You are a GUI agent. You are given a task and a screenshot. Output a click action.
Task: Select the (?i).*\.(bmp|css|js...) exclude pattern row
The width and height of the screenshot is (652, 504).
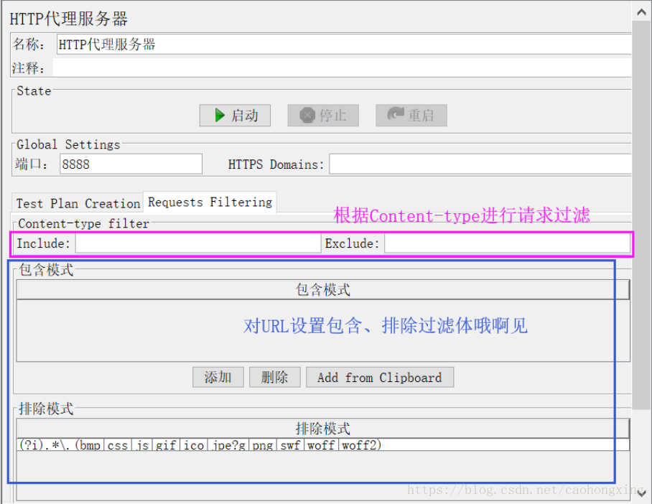322,444
